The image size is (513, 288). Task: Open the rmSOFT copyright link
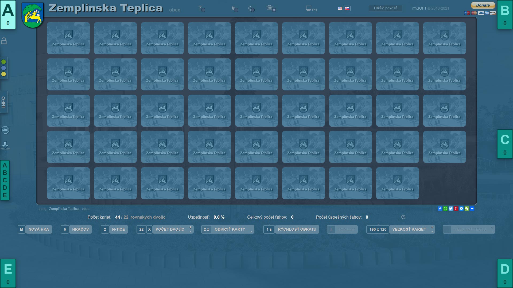click(430, 8)
